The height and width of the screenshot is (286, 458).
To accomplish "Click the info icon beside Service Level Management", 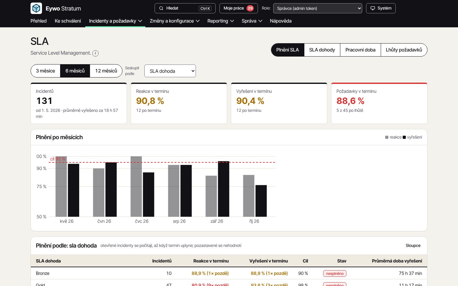I will click(95, 53).
